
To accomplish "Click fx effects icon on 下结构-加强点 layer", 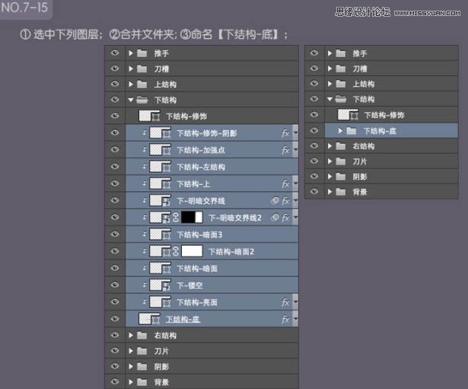I will (x=285, y=150).
